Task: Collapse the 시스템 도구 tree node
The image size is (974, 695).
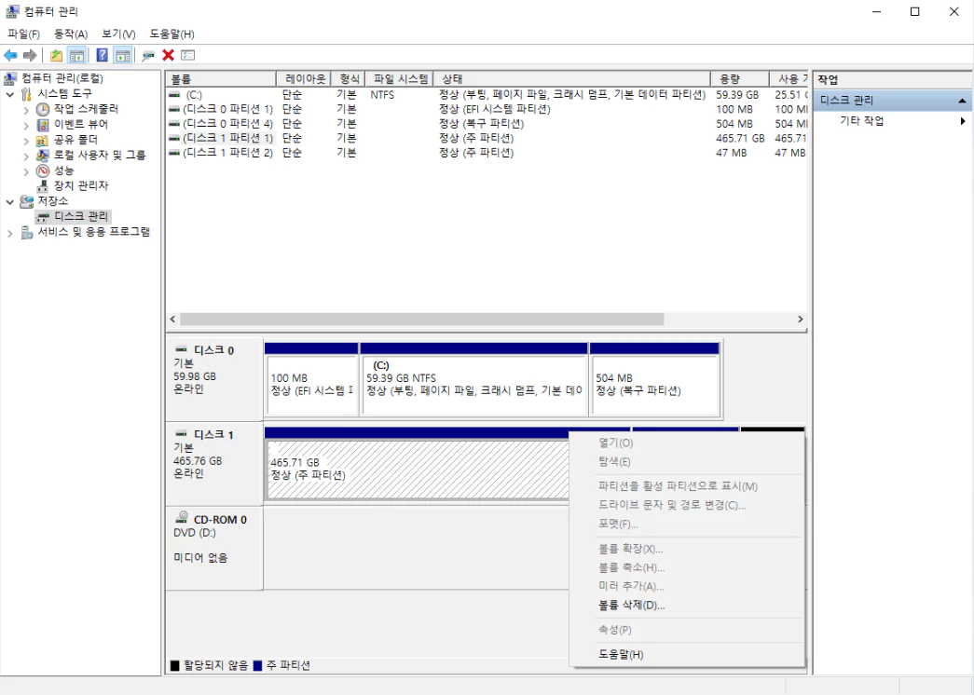Action: [x=10, y=94]
